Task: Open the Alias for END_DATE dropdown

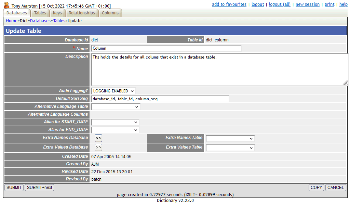Action: (115, 130)
